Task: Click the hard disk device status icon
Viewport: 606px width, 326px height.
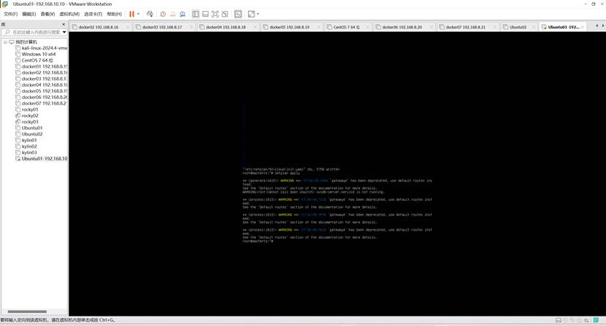Action: click(x=559, y=320)
